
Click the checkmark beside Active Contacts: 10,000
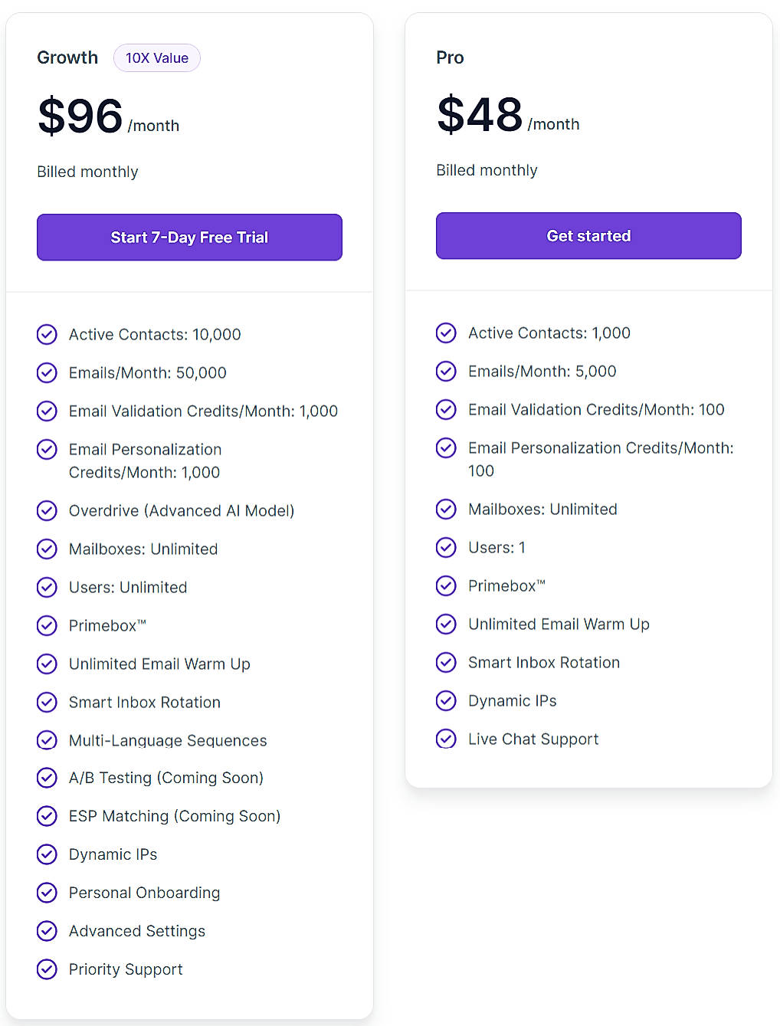[x=47, y=334]
